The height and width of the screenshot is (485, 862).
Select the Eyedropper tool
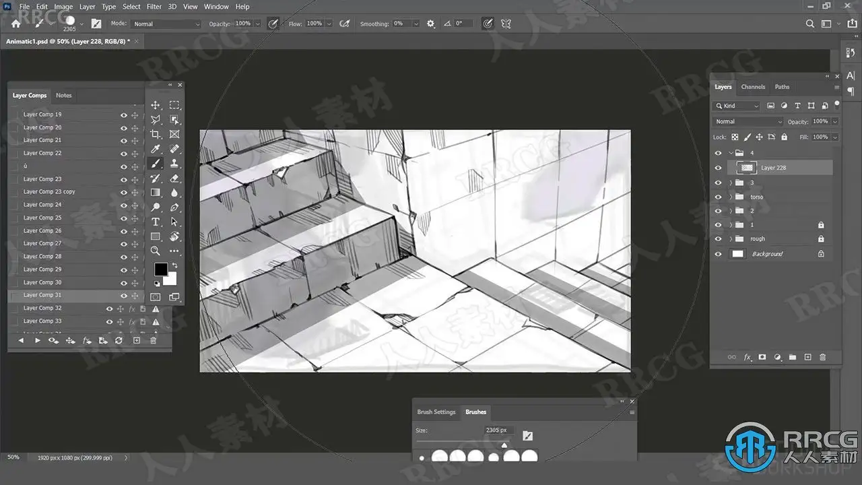click(x=156, y=149)
